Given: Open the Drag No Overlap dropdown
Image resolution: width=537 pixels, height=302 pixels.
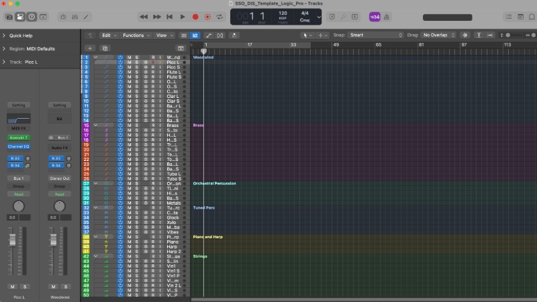Looking at the screenshot, I should (439, 35).
